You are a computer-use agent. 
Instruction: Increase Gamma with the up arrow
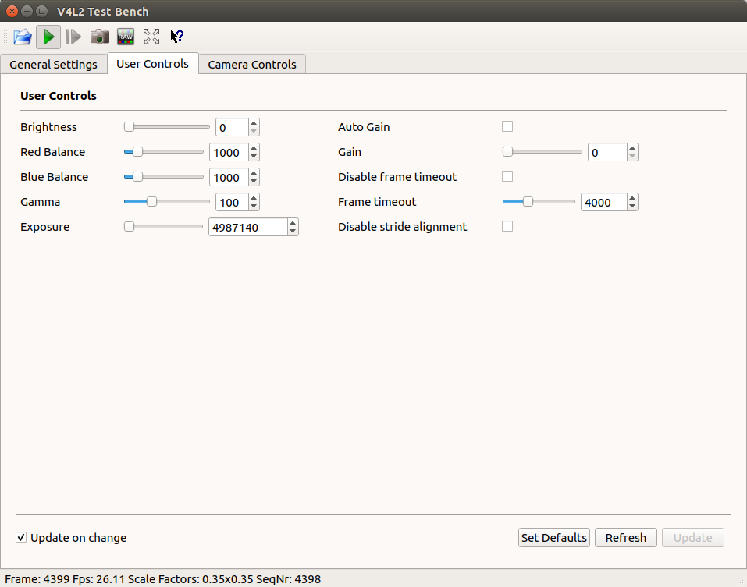click(254, 198)
